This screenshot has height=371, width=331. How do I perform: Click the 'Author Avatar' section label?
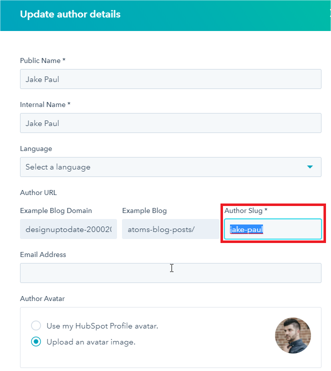pyautogui.click(x=42, y=298)
